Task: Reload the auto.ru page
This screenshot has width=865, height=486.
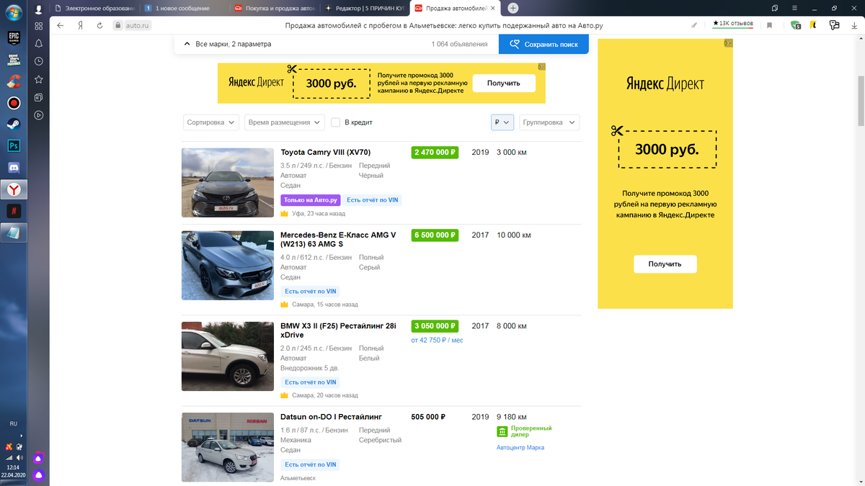Action: 101,25
